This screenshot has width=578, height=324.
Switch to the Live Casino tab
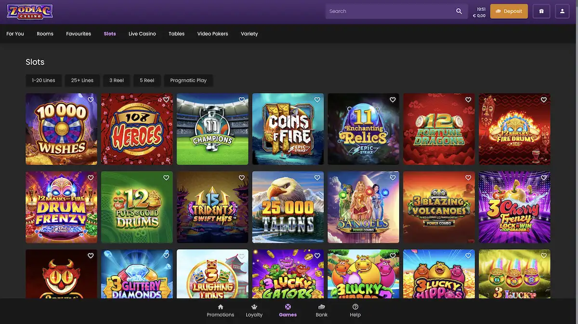pos(142,34)
